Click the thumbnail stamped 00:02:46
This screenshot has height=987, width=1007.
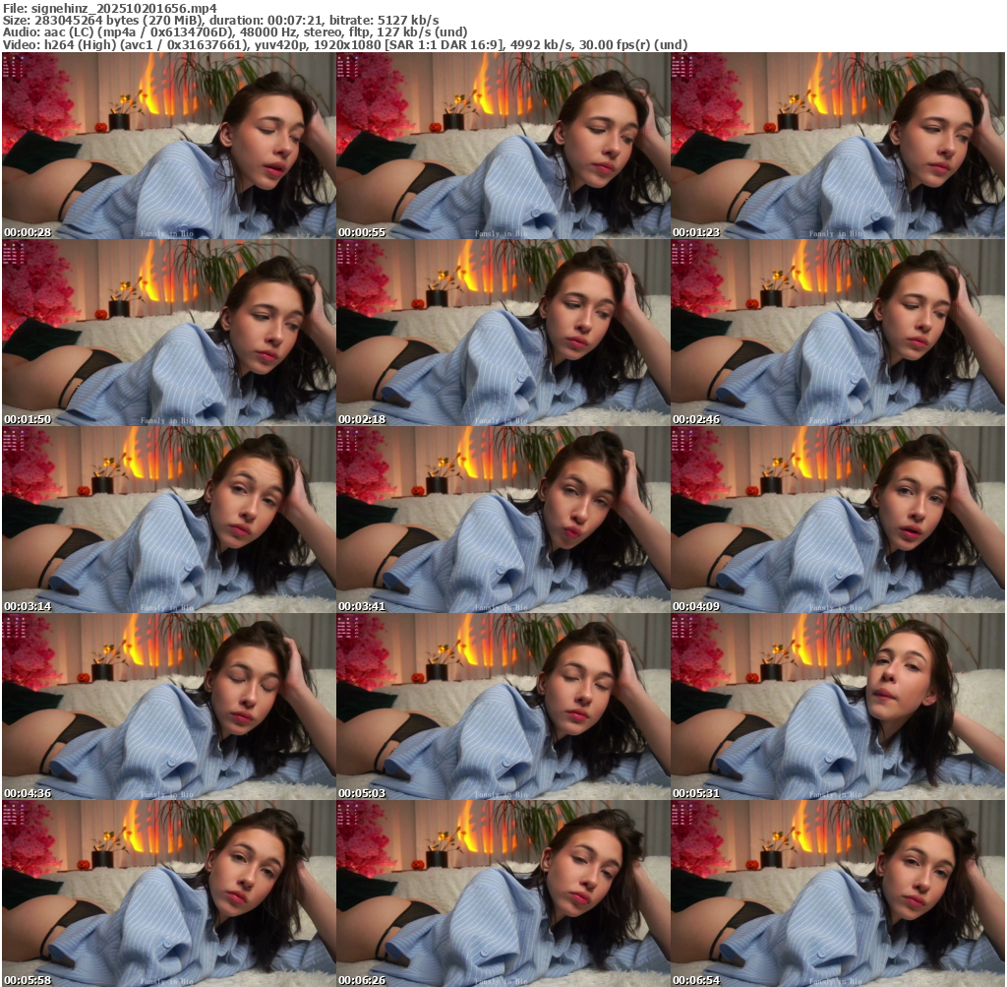point(838,333)
